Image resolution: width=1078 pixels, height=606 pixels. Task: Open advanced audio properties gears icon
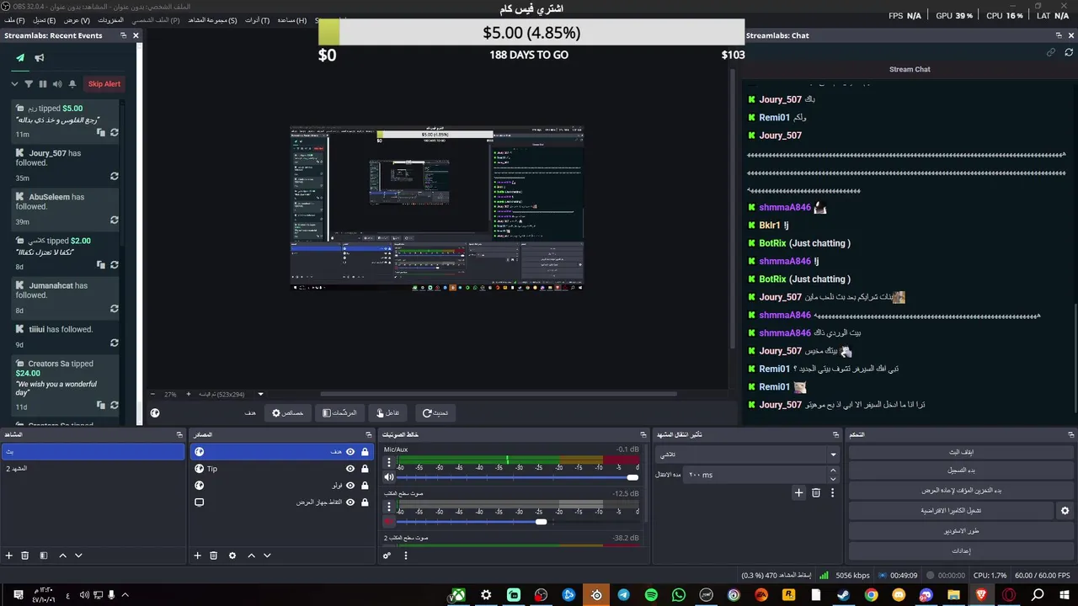tap(387, 555)
